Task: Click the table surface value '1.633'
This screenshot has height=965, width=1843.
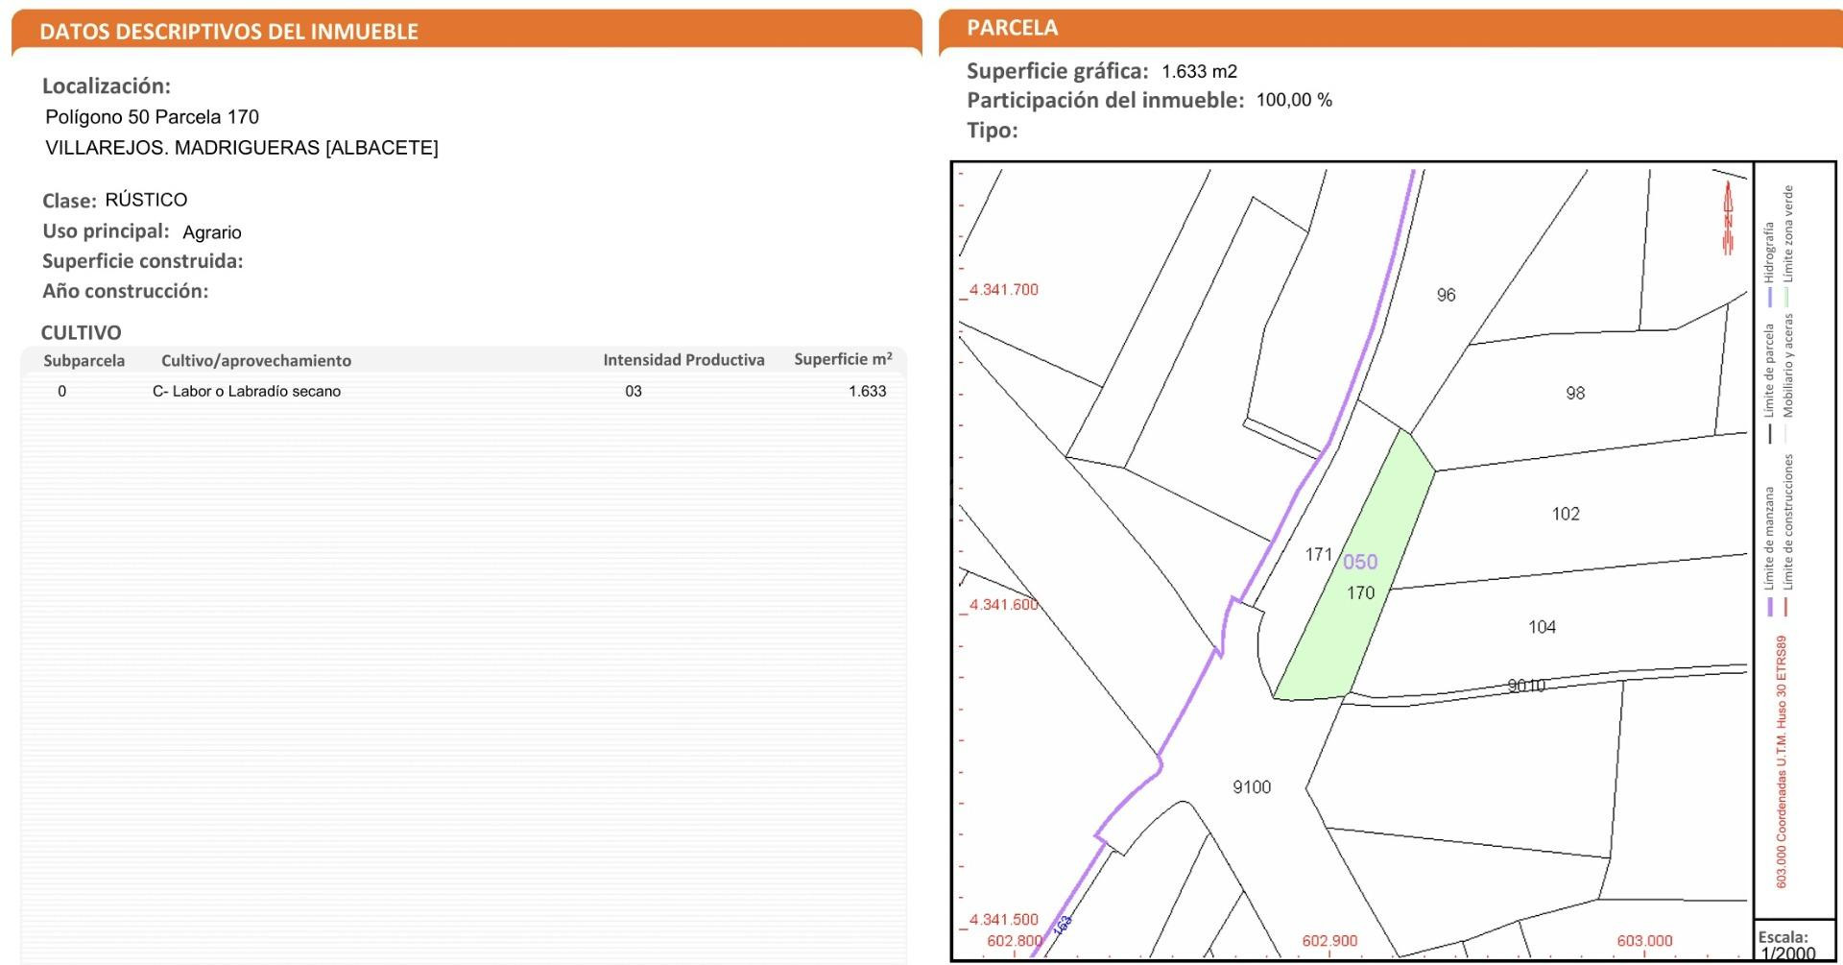Action: [x=868, y=392]
